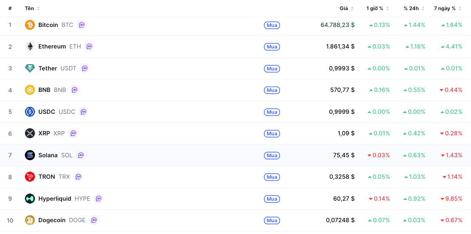The height and width of the screenshot is (234, 471).
Task: Click Ethereum's 7-day change 4.41%
Action: pyautogui.click(x=452, y=46)
